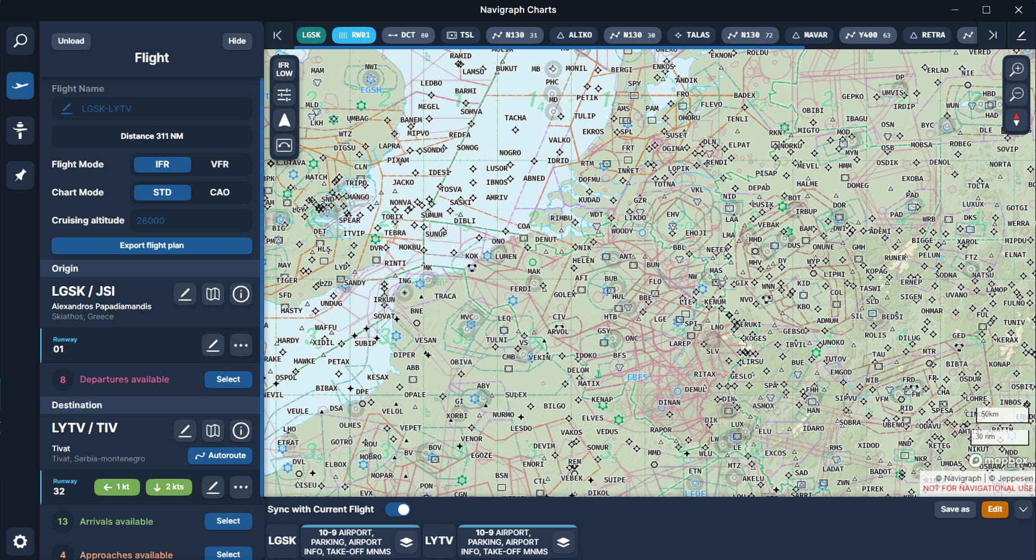Show LYTV airport info icon
The height and width of the screenshot is (560, 1036).
241,431
